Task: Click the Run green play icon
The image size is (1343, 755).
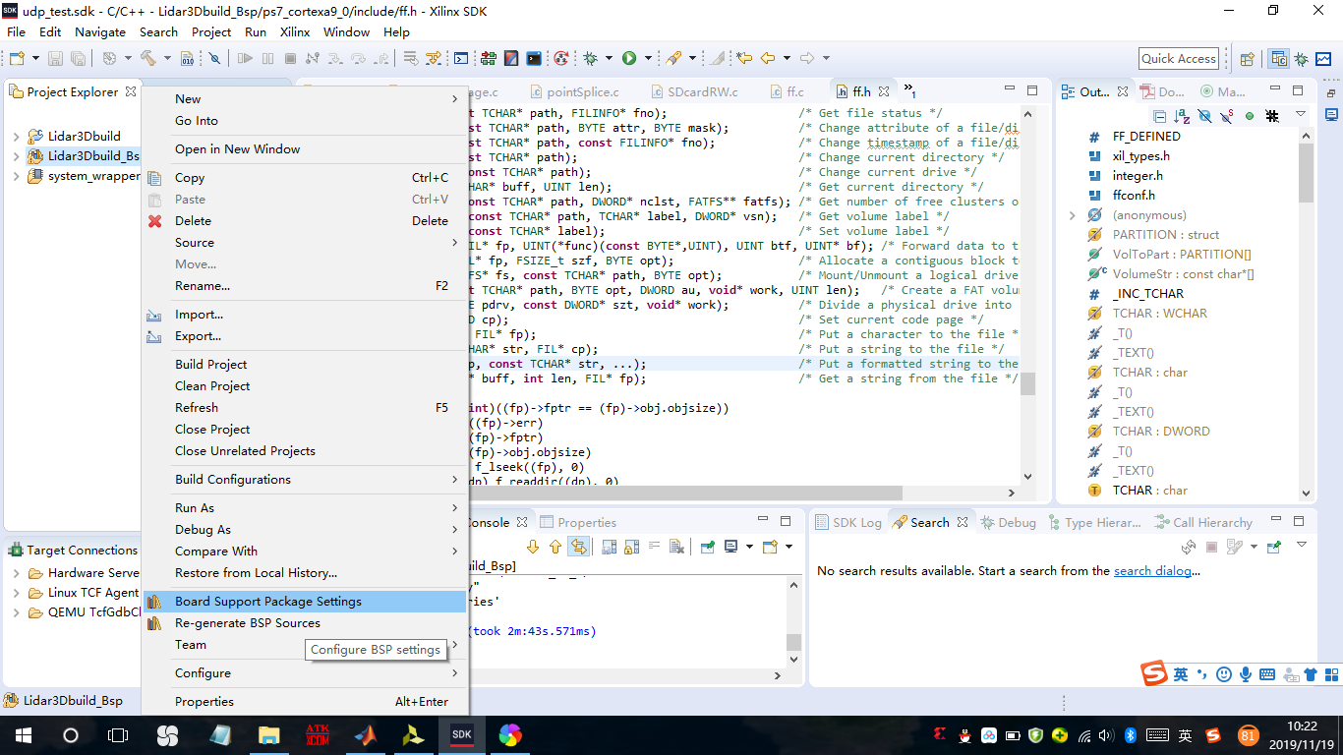Action: [629, 58]
